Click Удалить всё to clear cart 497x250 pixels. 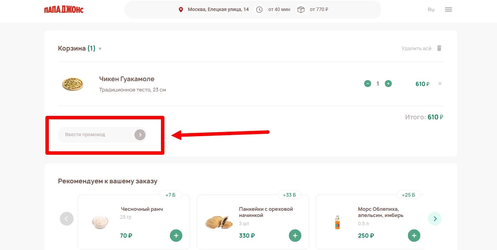(416, 48)
